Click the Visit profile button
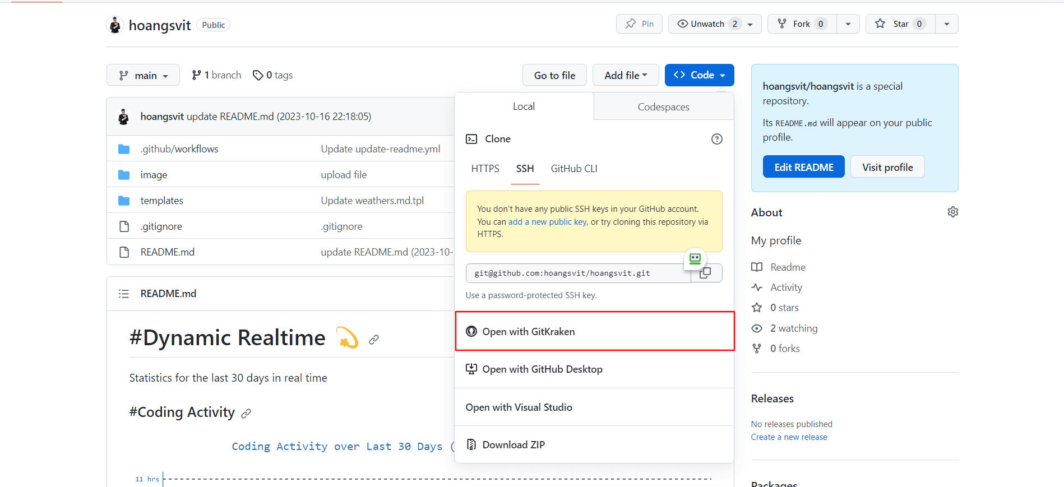 [887, 167]
